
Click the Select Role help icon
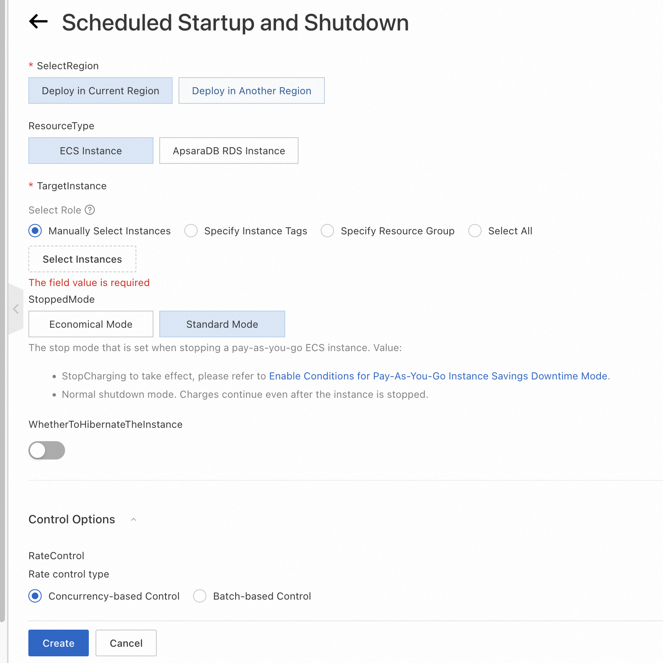(90, 210)
